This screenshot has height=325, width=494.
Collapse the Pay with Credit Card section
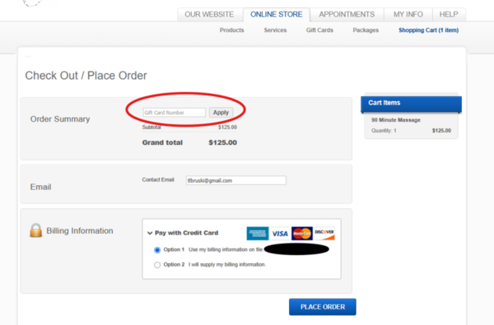click(150, 233)
